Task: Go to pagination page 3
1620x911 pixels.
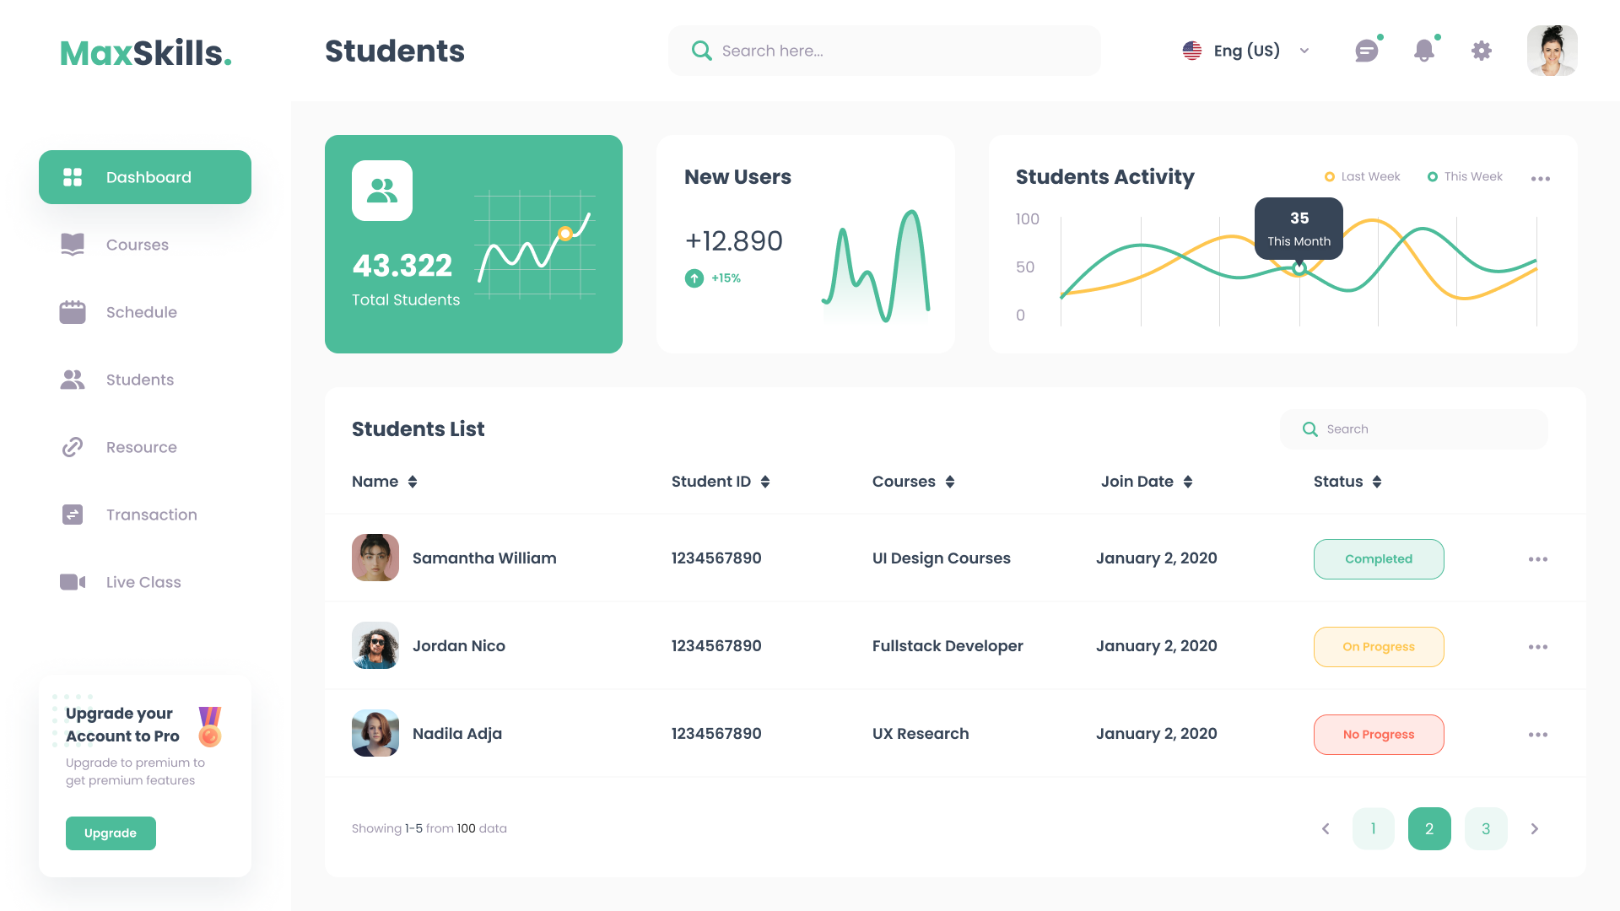Action: tap(1486, 828)
